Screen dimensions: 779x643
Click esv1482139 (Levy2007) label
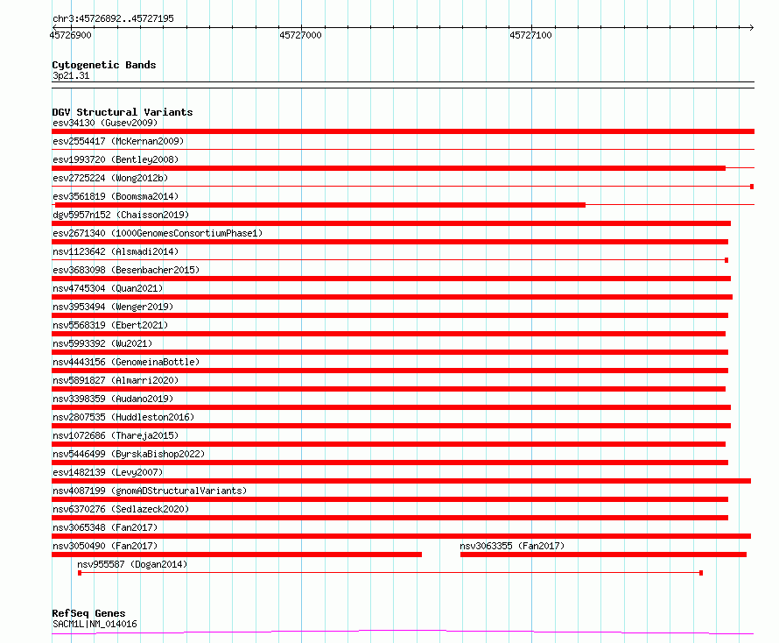click(x=108, y=472)
